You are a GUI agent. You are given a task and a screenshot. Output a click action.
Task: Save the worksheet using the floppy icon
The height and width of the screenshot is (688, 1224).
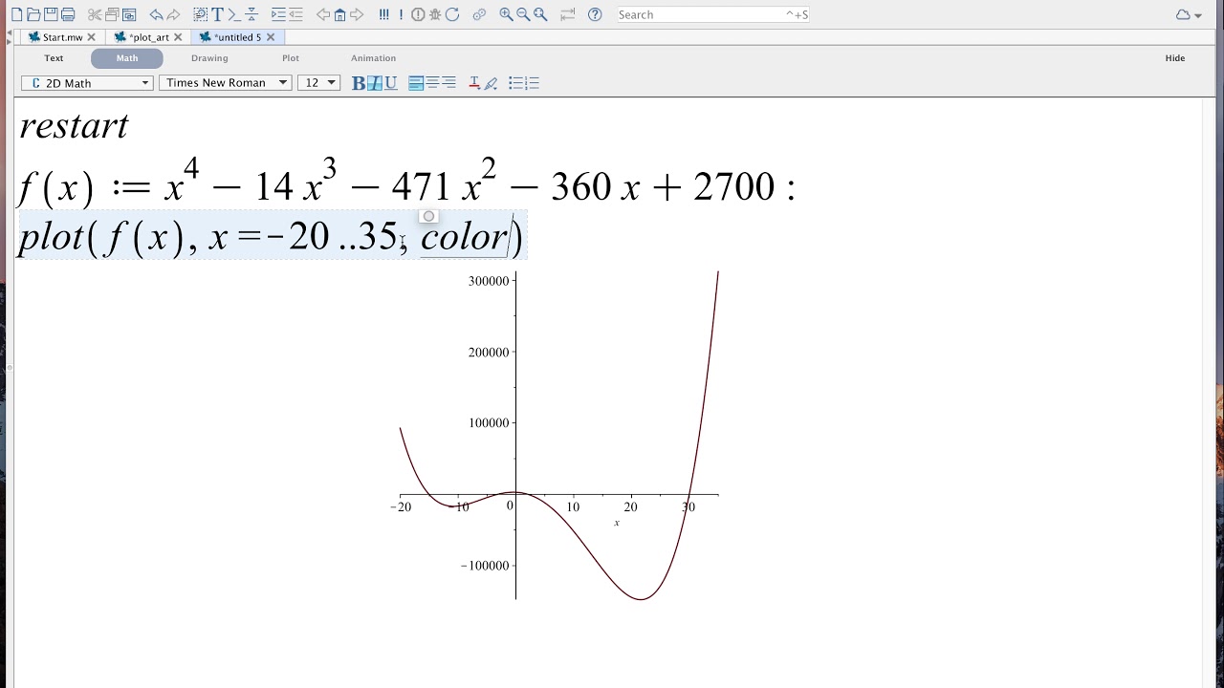[x=51, y=14]
